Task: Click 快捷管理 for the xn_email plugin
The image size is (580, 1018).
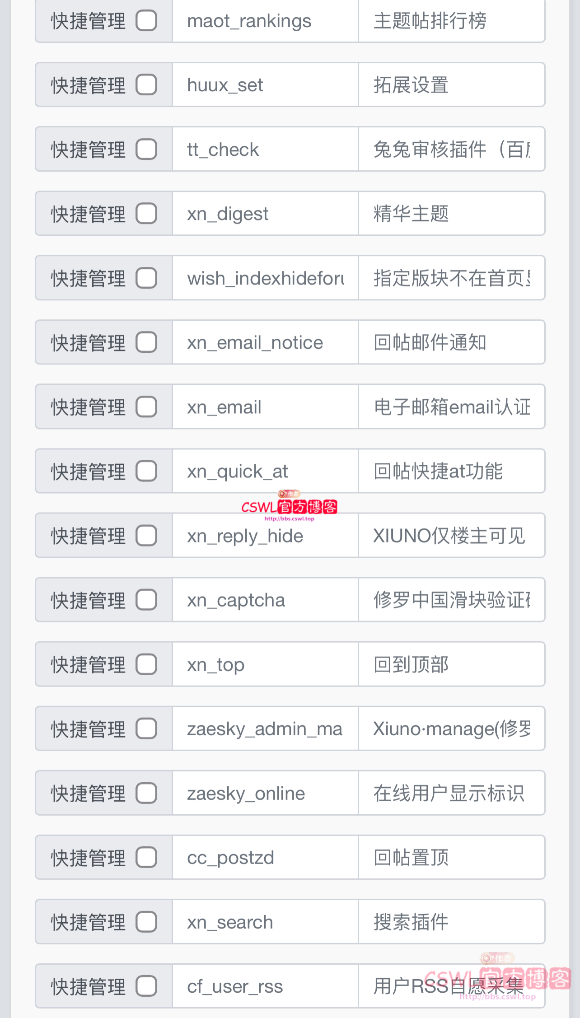Action: [x=88, y=406]
